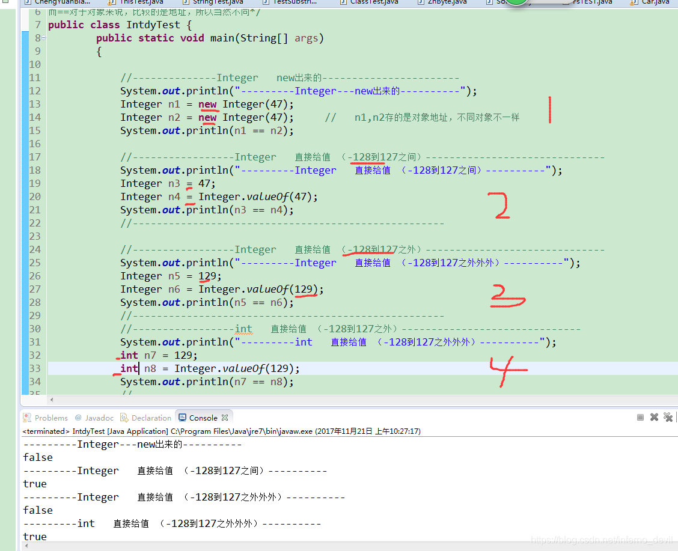The width and height of the screenshot is (678, 551).
Task: Click the Remove Launch X icon
Action: click(654, 417)
